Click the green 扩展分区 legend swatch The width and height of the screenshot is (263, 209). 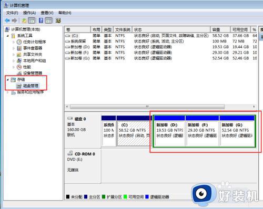click(104, 197)
